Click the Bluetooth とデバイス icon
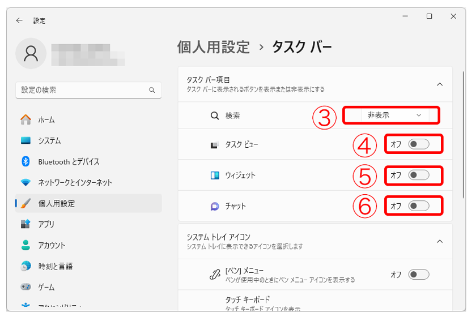This screenshot has width=476, height=321. (25, 161)
